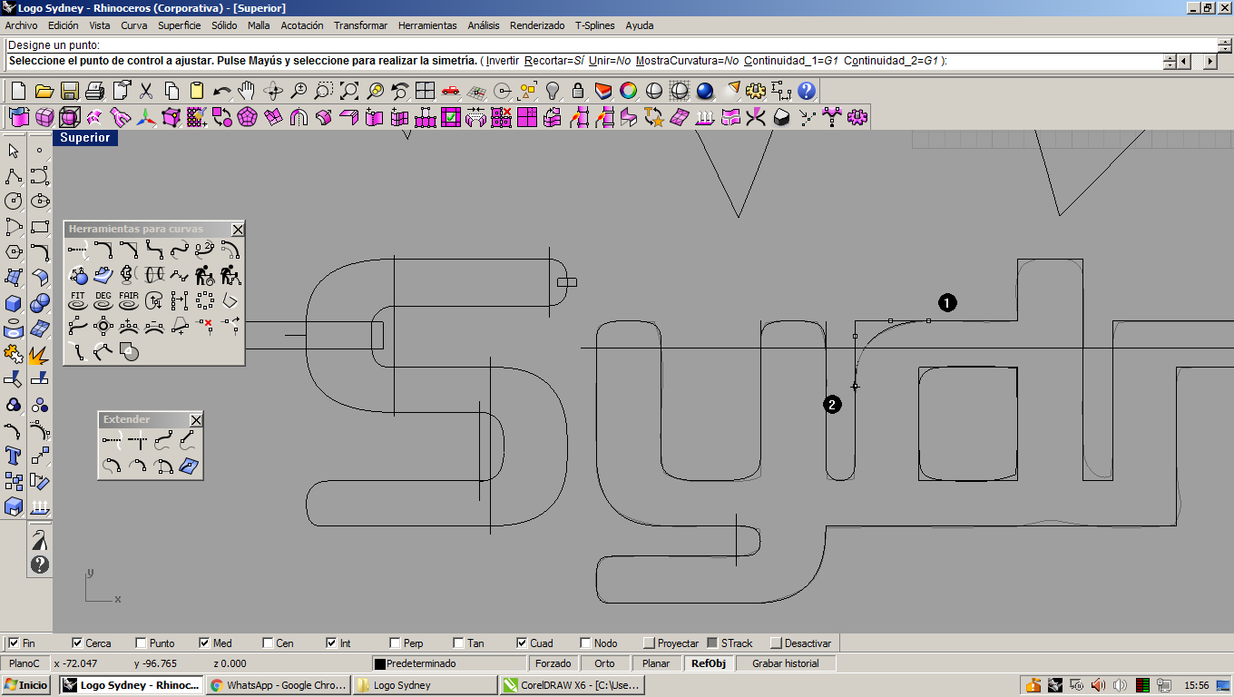
Task: Select the arrow Selection tool in sidebar
Action: point(14,151)
